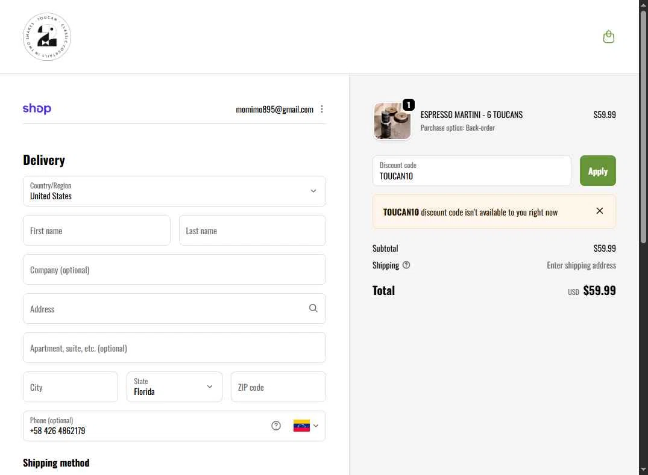Click the Shop Pay logo
This screenshot has width=648, height=475.
click(37, 109)
